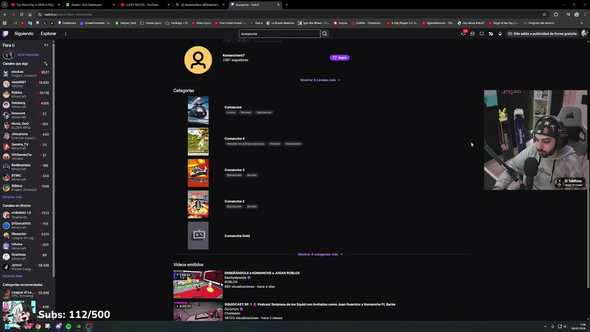This screenshot has width=590, height=332.
Task: Expand Mostrar 4 canales más
Action: 320,80
